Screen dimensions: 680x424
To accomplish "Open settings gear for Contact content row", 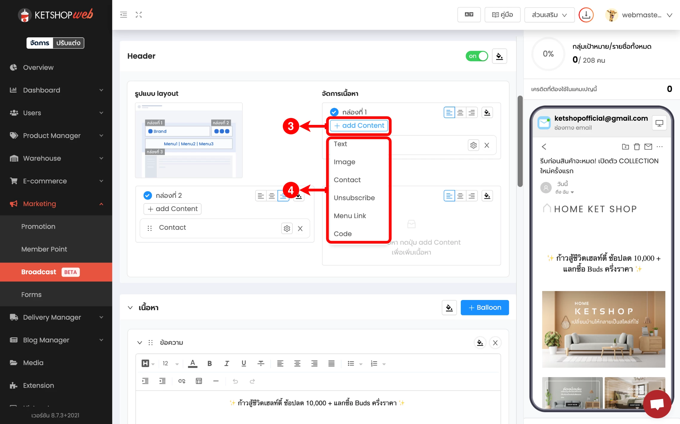I will tap(287, 228).
